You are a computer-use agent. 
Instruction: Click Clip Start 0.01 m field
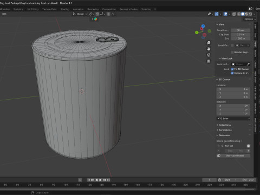point(240,35)
